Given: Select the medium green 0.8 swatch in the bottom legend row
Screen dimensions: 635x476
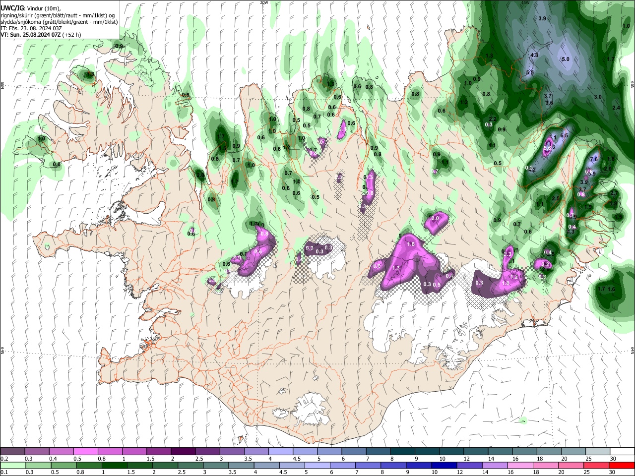Looking at the screenshot, I should pyautogui.click(x=89, y=465).
